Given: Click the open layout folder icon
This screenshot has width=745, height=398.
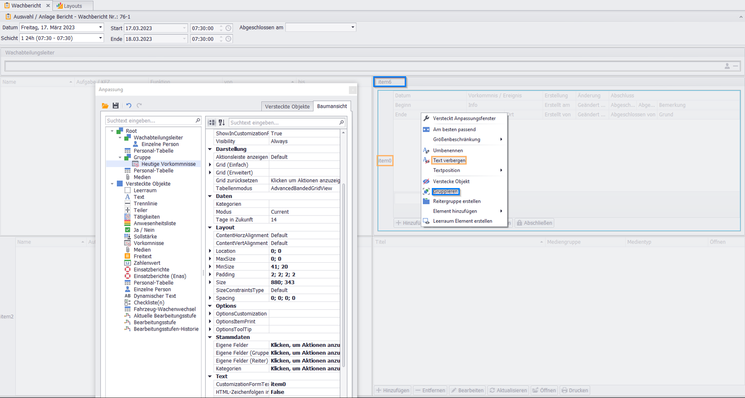Looking at the screenshot, I should pyautogui.click(x=105, y=106).
